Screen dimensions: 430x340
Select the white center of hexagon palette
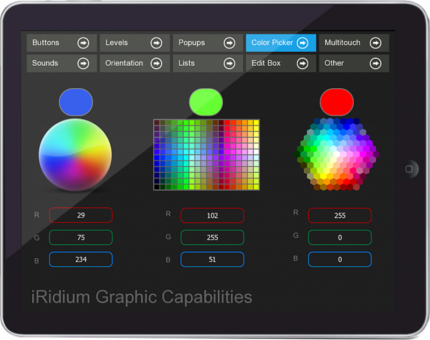coord(336,154)
